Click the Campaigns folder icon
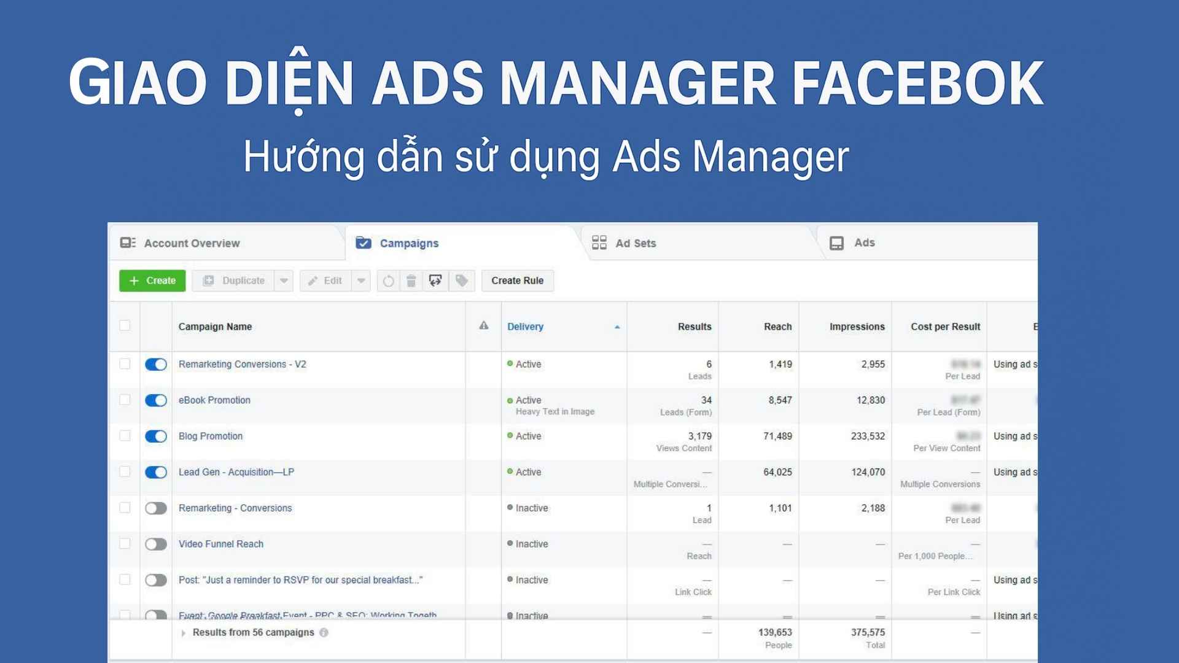 coord(364,242)
